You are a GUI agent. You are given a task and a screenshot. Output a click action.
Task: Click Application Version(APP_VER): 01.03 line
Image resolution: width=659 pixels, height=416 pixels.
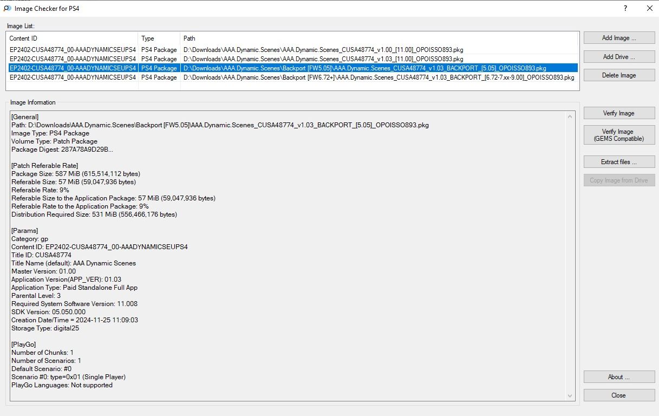[67, 279]
